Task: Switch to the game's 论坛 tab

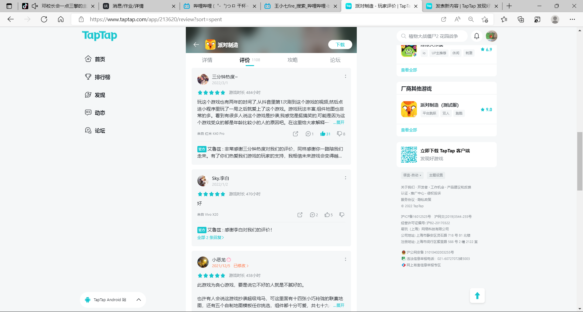Action: coord(335,60)
